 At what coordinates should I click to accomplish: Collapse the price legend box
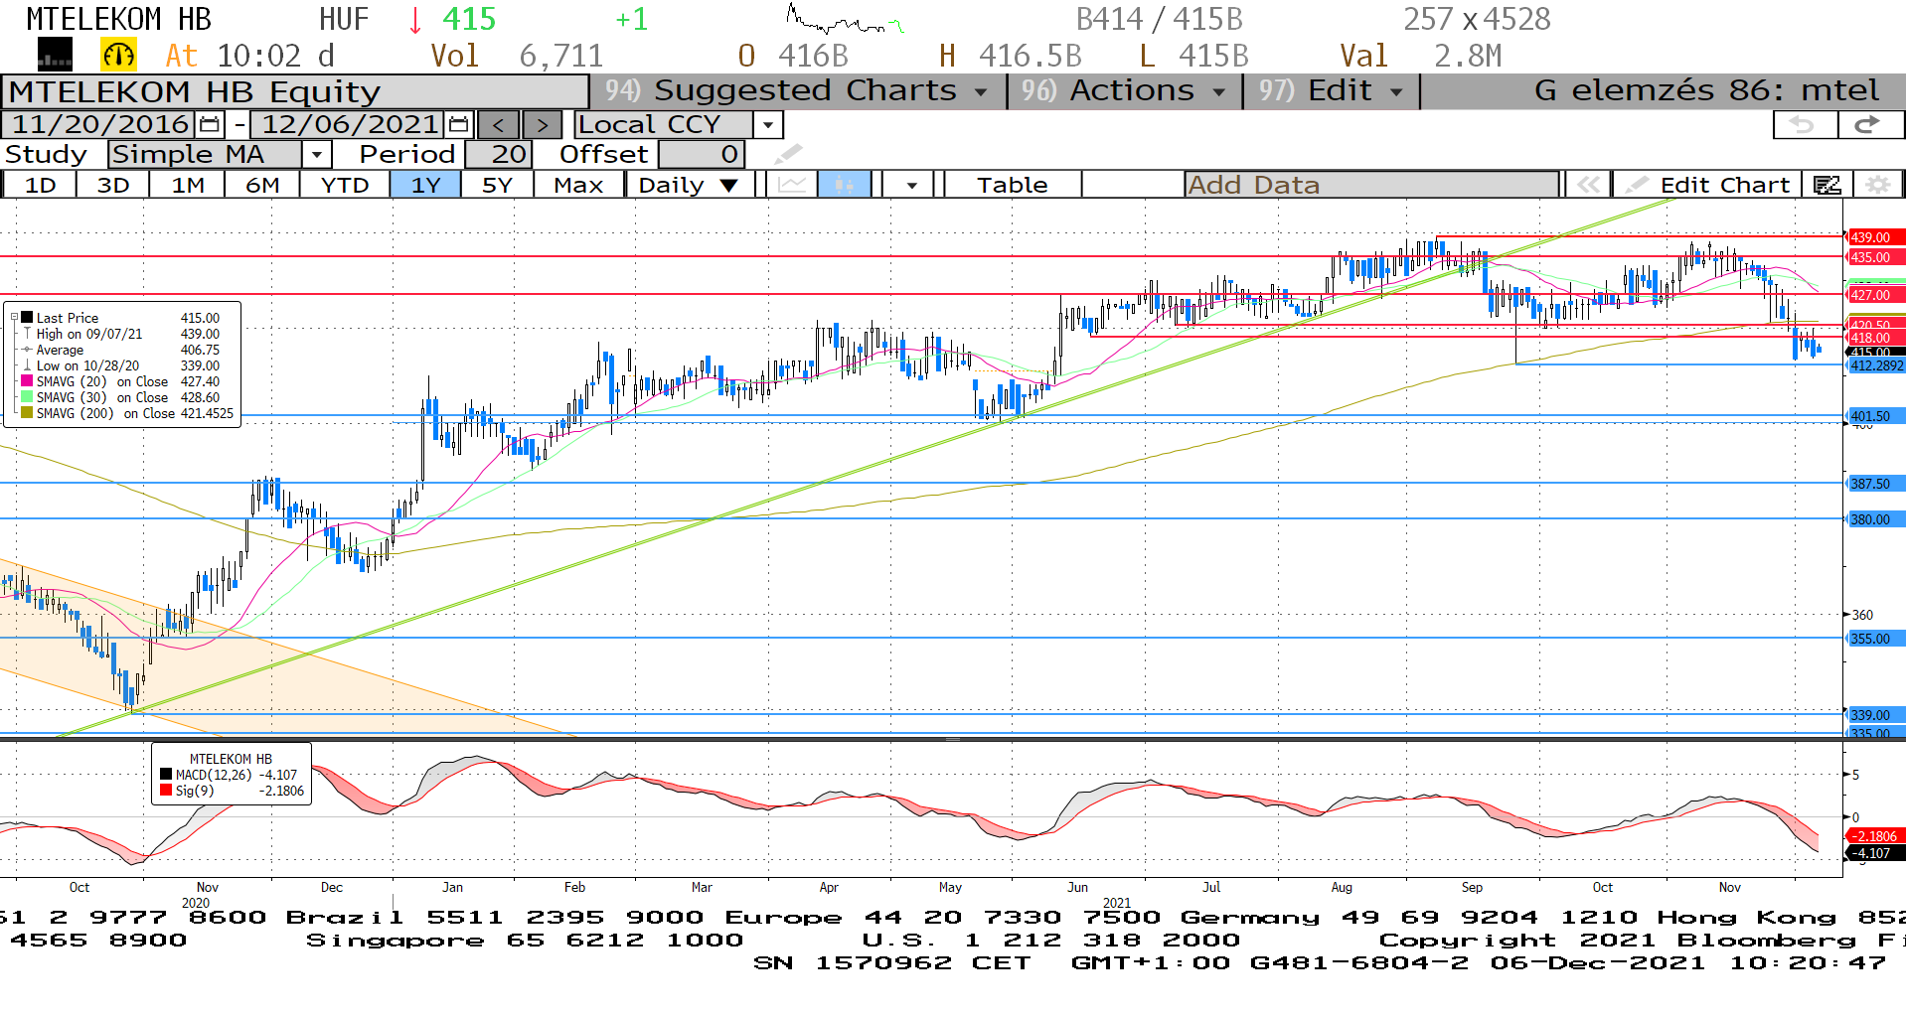tap(14, 318)
